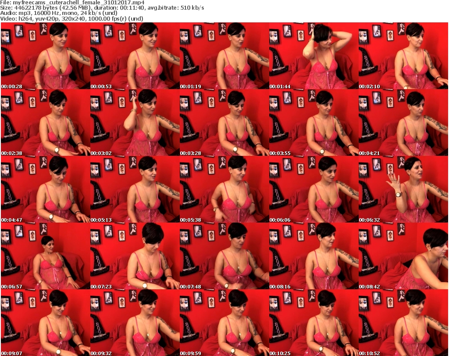Pick the 00:10:25 frame
Screen dimensions: 449x356
pos(314,323)
